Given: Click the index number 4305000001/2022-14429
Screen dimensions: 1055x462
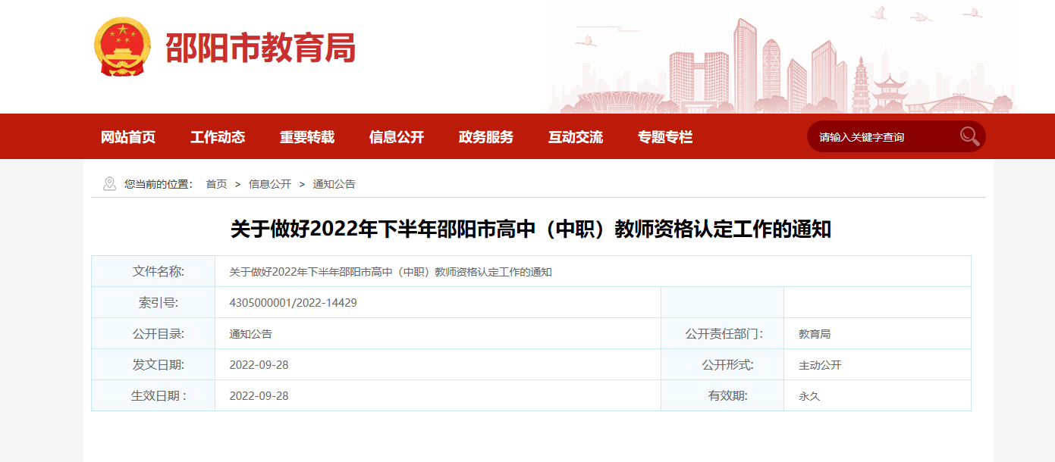Looking at the screenshot, I should pos(293,303).
